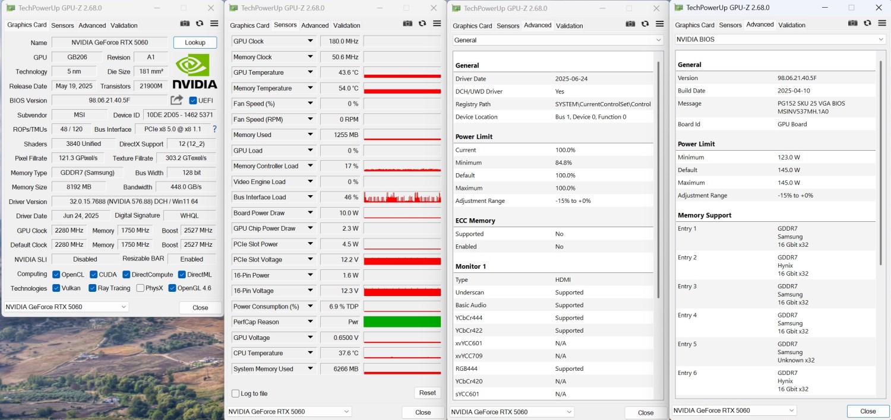Click the screenshot camera icon in Graphics Card window
Viewport: 891px width, 420px height.
click(185, 24)
